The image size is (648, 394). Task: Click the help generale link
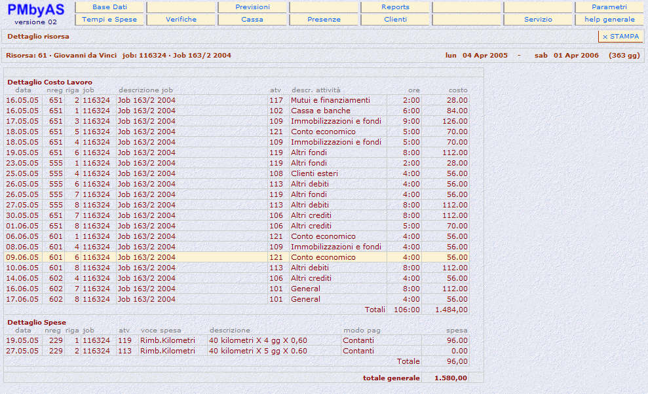click(609, 20)
